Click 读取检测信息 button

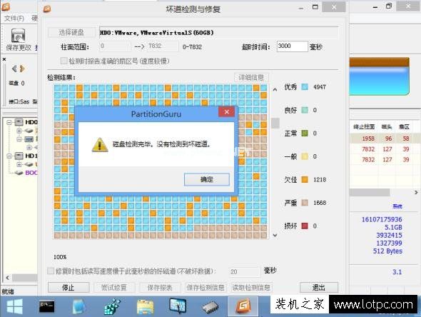point(251,288)
